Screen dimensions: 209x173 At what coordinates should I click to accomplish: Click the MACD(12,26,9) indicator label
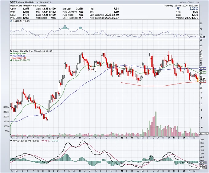pyautogui.click(x=34, y=141)
